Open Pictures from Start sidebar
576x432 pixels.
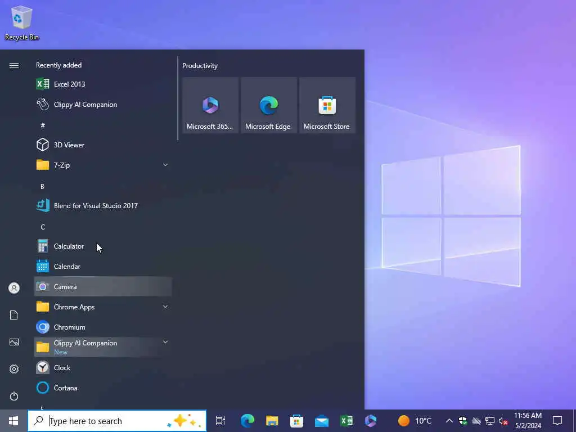tap(14, 342)
